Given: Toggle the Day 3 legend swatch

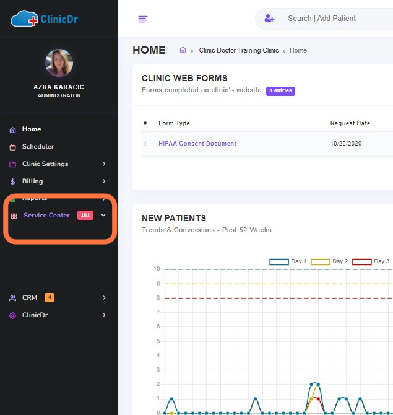Looking at the screenshot, I should (x=362, y=262).
